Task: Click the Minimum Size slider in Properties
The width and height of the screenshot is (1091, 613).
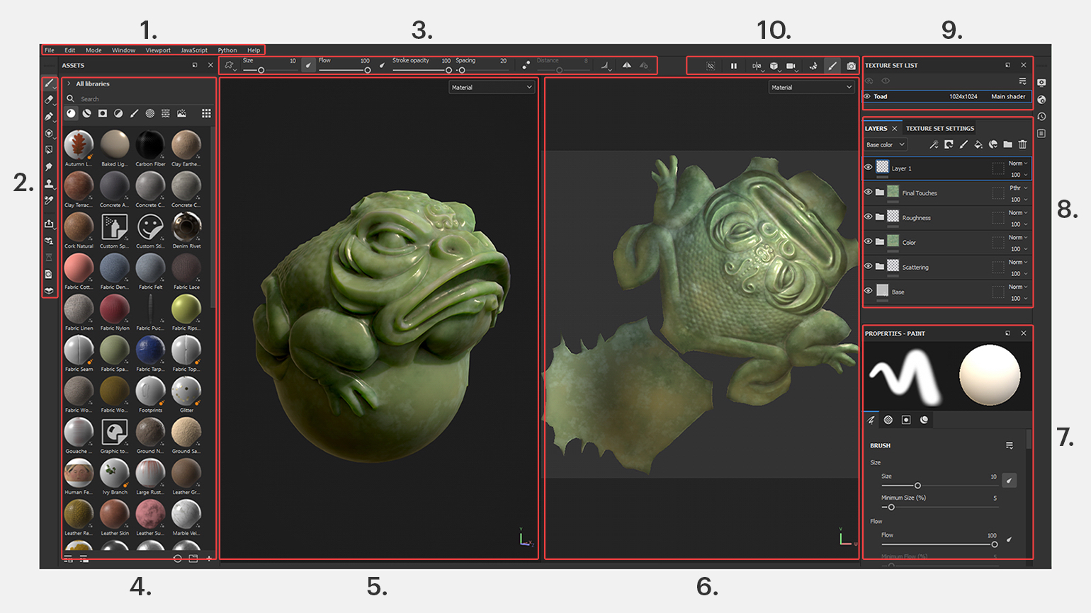Action: tap(891, 508)
